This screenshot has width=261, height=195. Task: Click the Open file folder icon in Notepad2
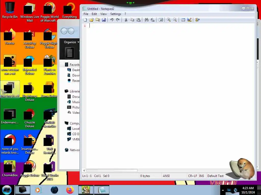point(92,20)
